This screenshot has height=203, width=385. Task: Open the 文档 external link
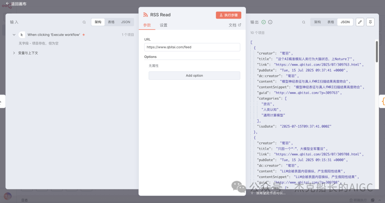pos(235,25)
